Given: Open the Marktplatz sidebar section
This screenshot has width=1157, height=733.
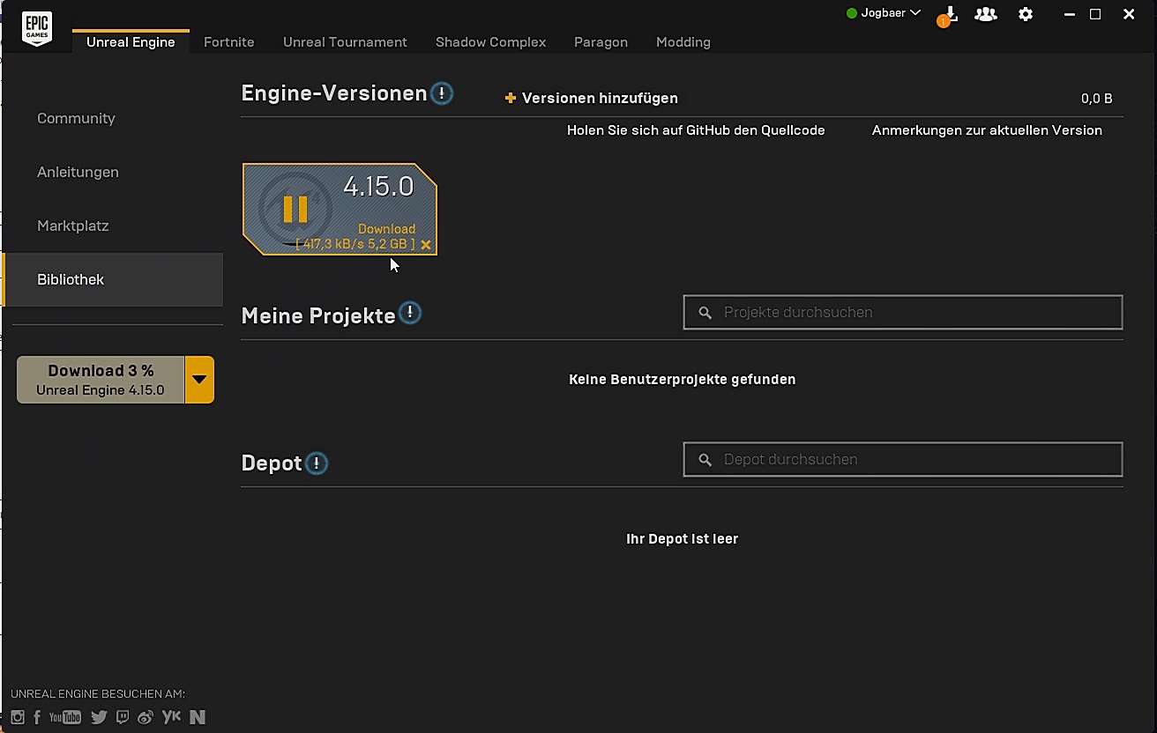Looking at the screenshot, I should (72, 226).
